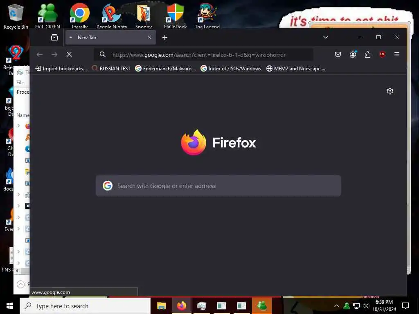This screenshot has height=314, width=419.
Task: Click Fewer details arrow in Task Manager
Action: click(20, 285)
